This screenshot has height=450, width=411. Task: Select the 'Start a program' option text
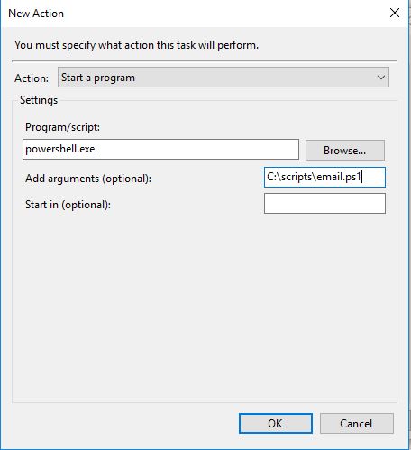[x=98, y=78]
